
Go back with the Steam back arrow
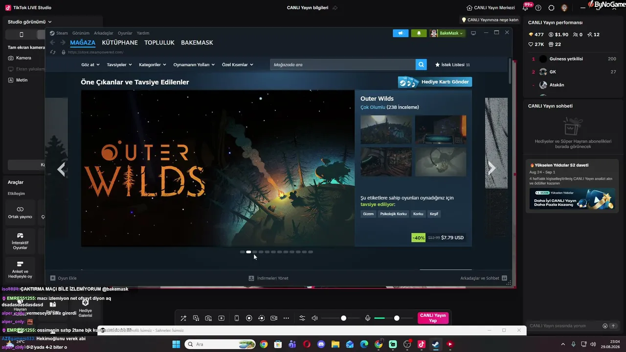[x=52, y=43]
